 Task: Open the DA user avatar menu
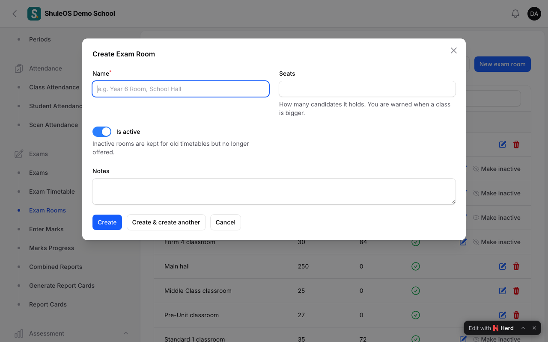coord(534,14)
